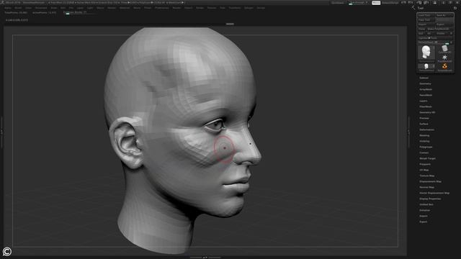Open the Transform menu

235,8
